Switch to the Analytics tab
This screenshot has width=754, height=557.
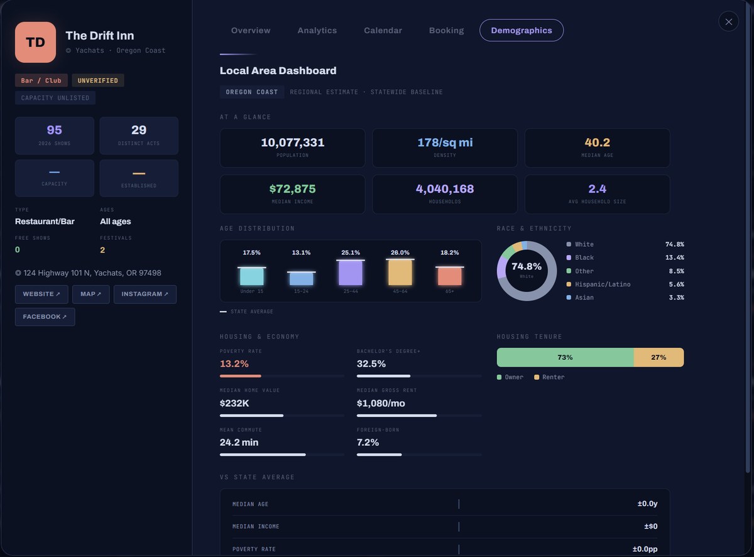317,30
